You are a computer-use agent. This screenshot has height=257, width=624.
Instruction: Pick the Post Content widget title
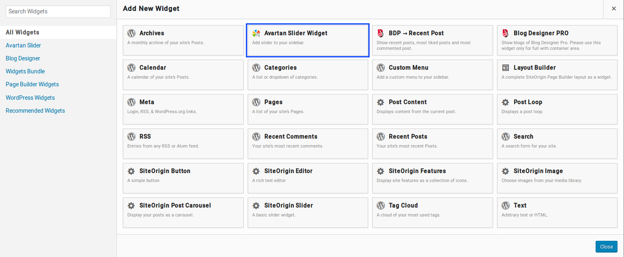point(407,102)
